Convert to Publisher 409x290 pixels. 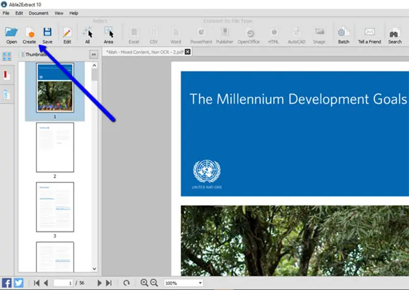click(x=225, y=35)
